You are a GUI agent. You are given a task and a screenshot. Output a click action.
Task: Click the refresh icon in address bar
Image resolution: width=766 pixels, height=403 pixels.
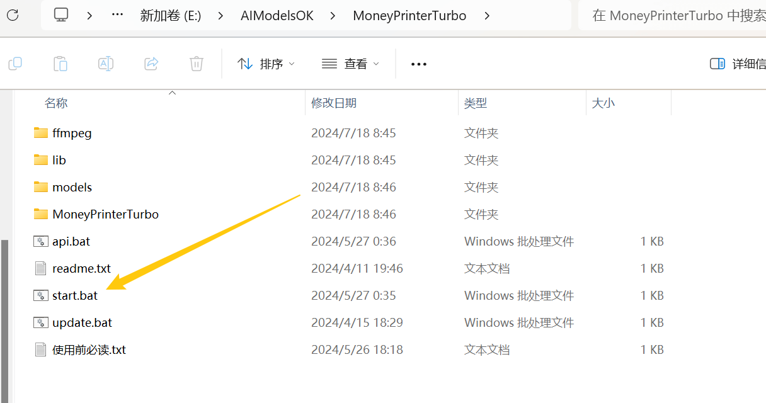coord(12,15)
